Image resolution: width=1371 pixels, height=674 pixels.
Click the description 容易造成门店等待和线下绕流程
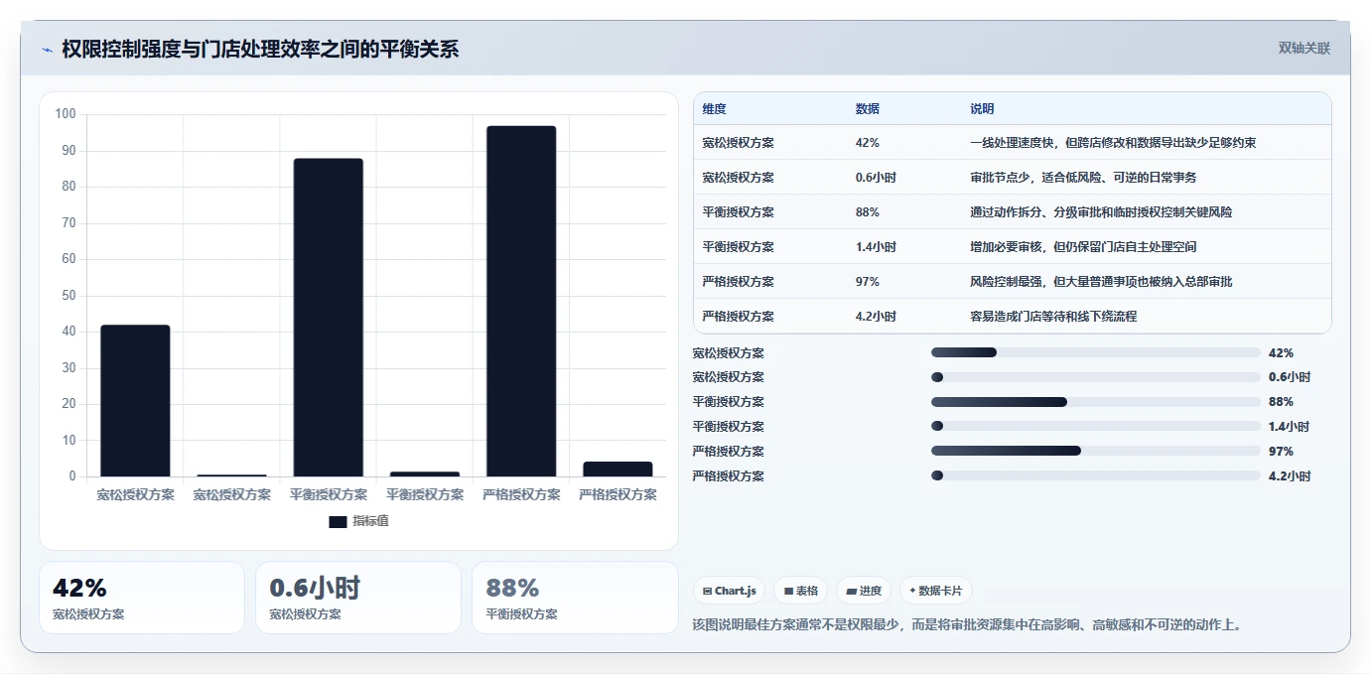[1053, 317]
